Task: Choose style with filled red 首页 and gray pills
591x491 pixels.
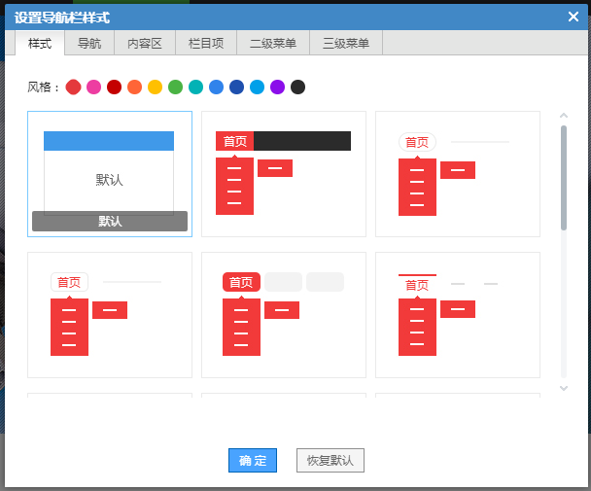Action: pos(284,315)
